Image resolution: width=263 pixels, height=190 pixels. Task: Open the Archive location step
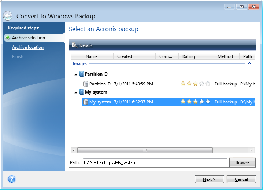tap(28, 47)
